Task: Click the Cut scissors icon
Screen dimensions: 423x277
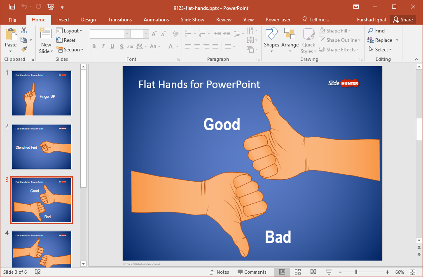Action: click(24, 30)
